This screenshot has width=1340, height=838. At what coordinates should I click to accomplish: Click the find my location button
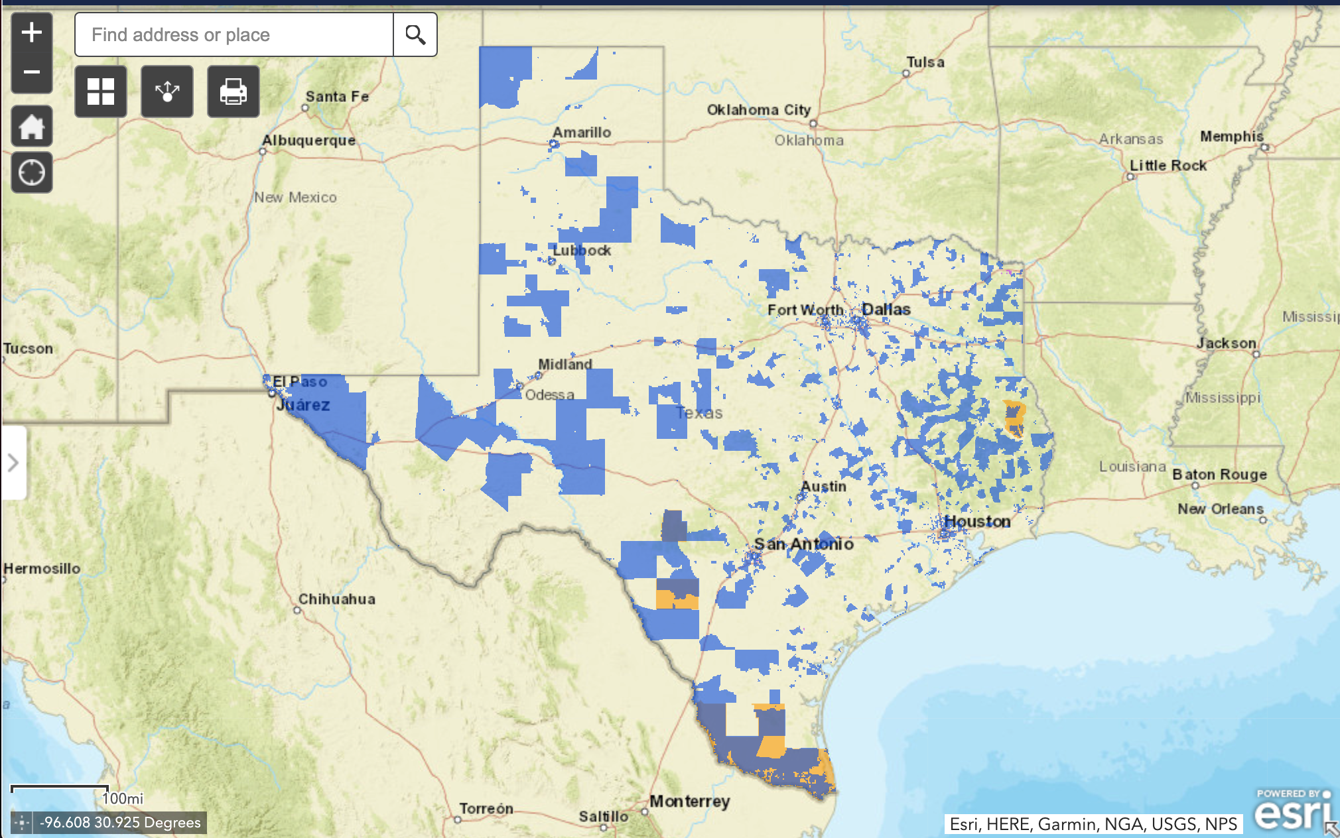pyautogui.click(x=32, y=173)
